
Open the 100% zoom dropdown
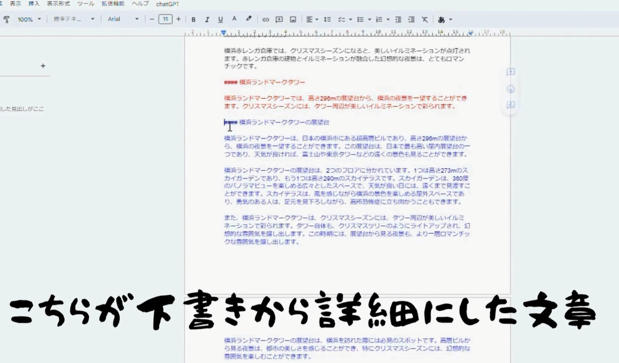pos(29,19)
